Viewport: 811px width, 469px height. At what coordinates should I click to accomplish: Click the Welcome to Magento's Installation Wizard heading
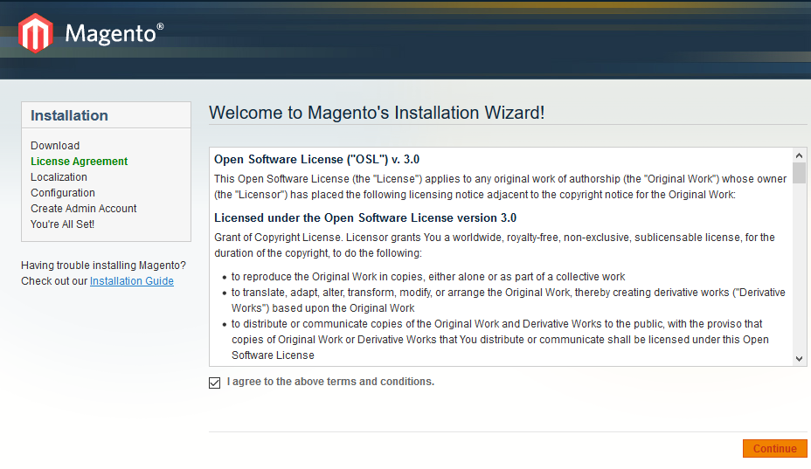(x=377, y=113)
